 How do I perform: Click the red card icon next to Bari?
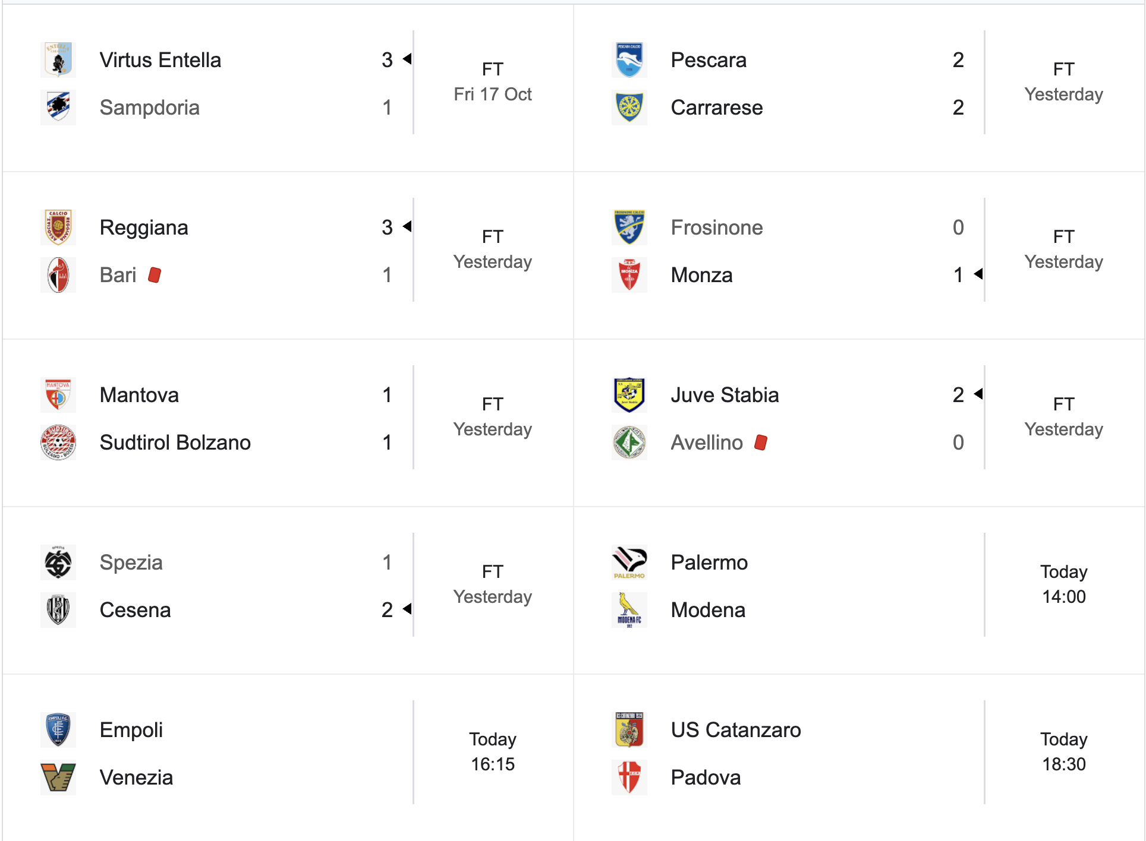[155, 274]
